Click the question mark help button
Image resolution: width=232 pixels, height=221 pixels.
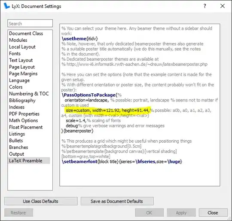pos(205,6)
